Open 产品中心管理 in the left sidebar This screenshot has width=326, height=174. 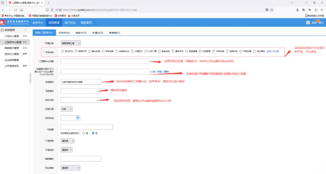tap(12, 36)
